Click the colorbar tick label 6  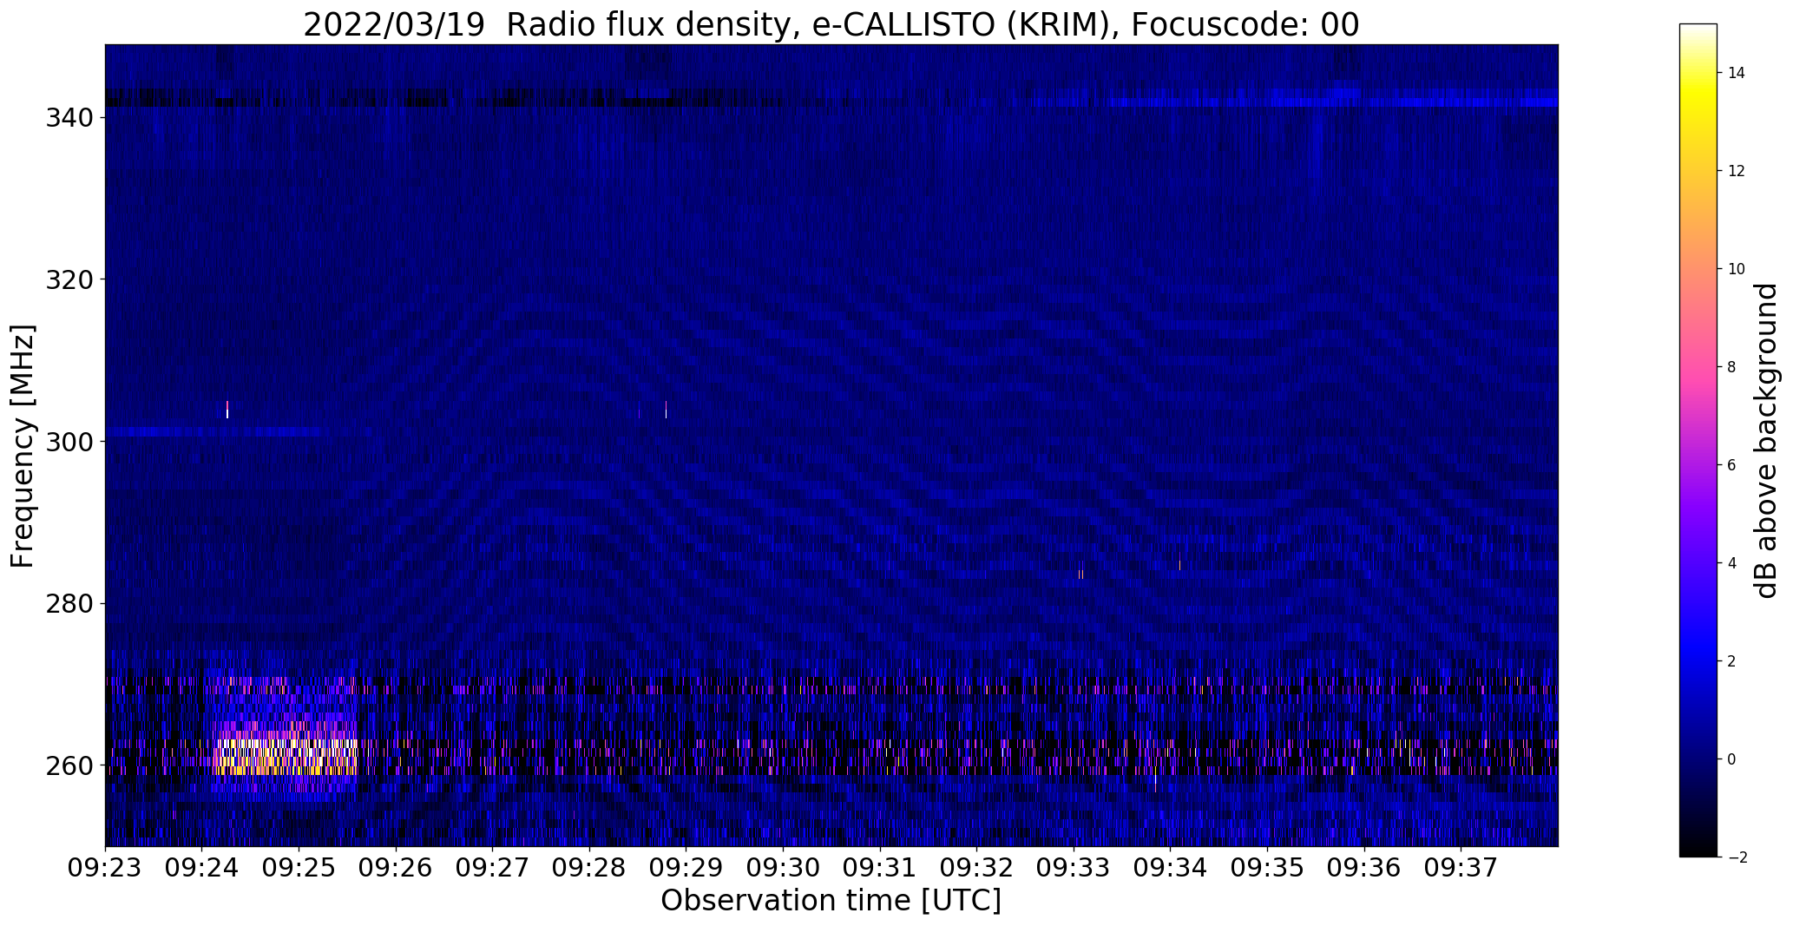pyautogui.click(x=1732, y=465)
